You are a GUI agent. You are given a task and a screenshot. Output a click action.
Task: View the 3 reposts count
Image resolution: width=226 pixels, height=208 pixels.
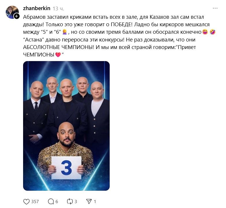(76, 202)
